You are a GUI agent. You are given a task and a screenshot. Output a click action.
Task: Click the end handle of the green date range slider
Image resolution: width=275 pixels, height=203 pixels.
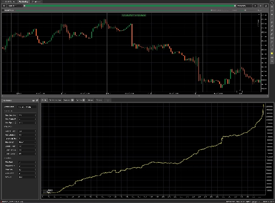pyautogui.click(x=235, y=6)
